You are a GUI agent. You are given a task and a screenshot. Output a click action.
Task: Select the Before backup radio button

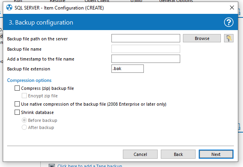24,120
